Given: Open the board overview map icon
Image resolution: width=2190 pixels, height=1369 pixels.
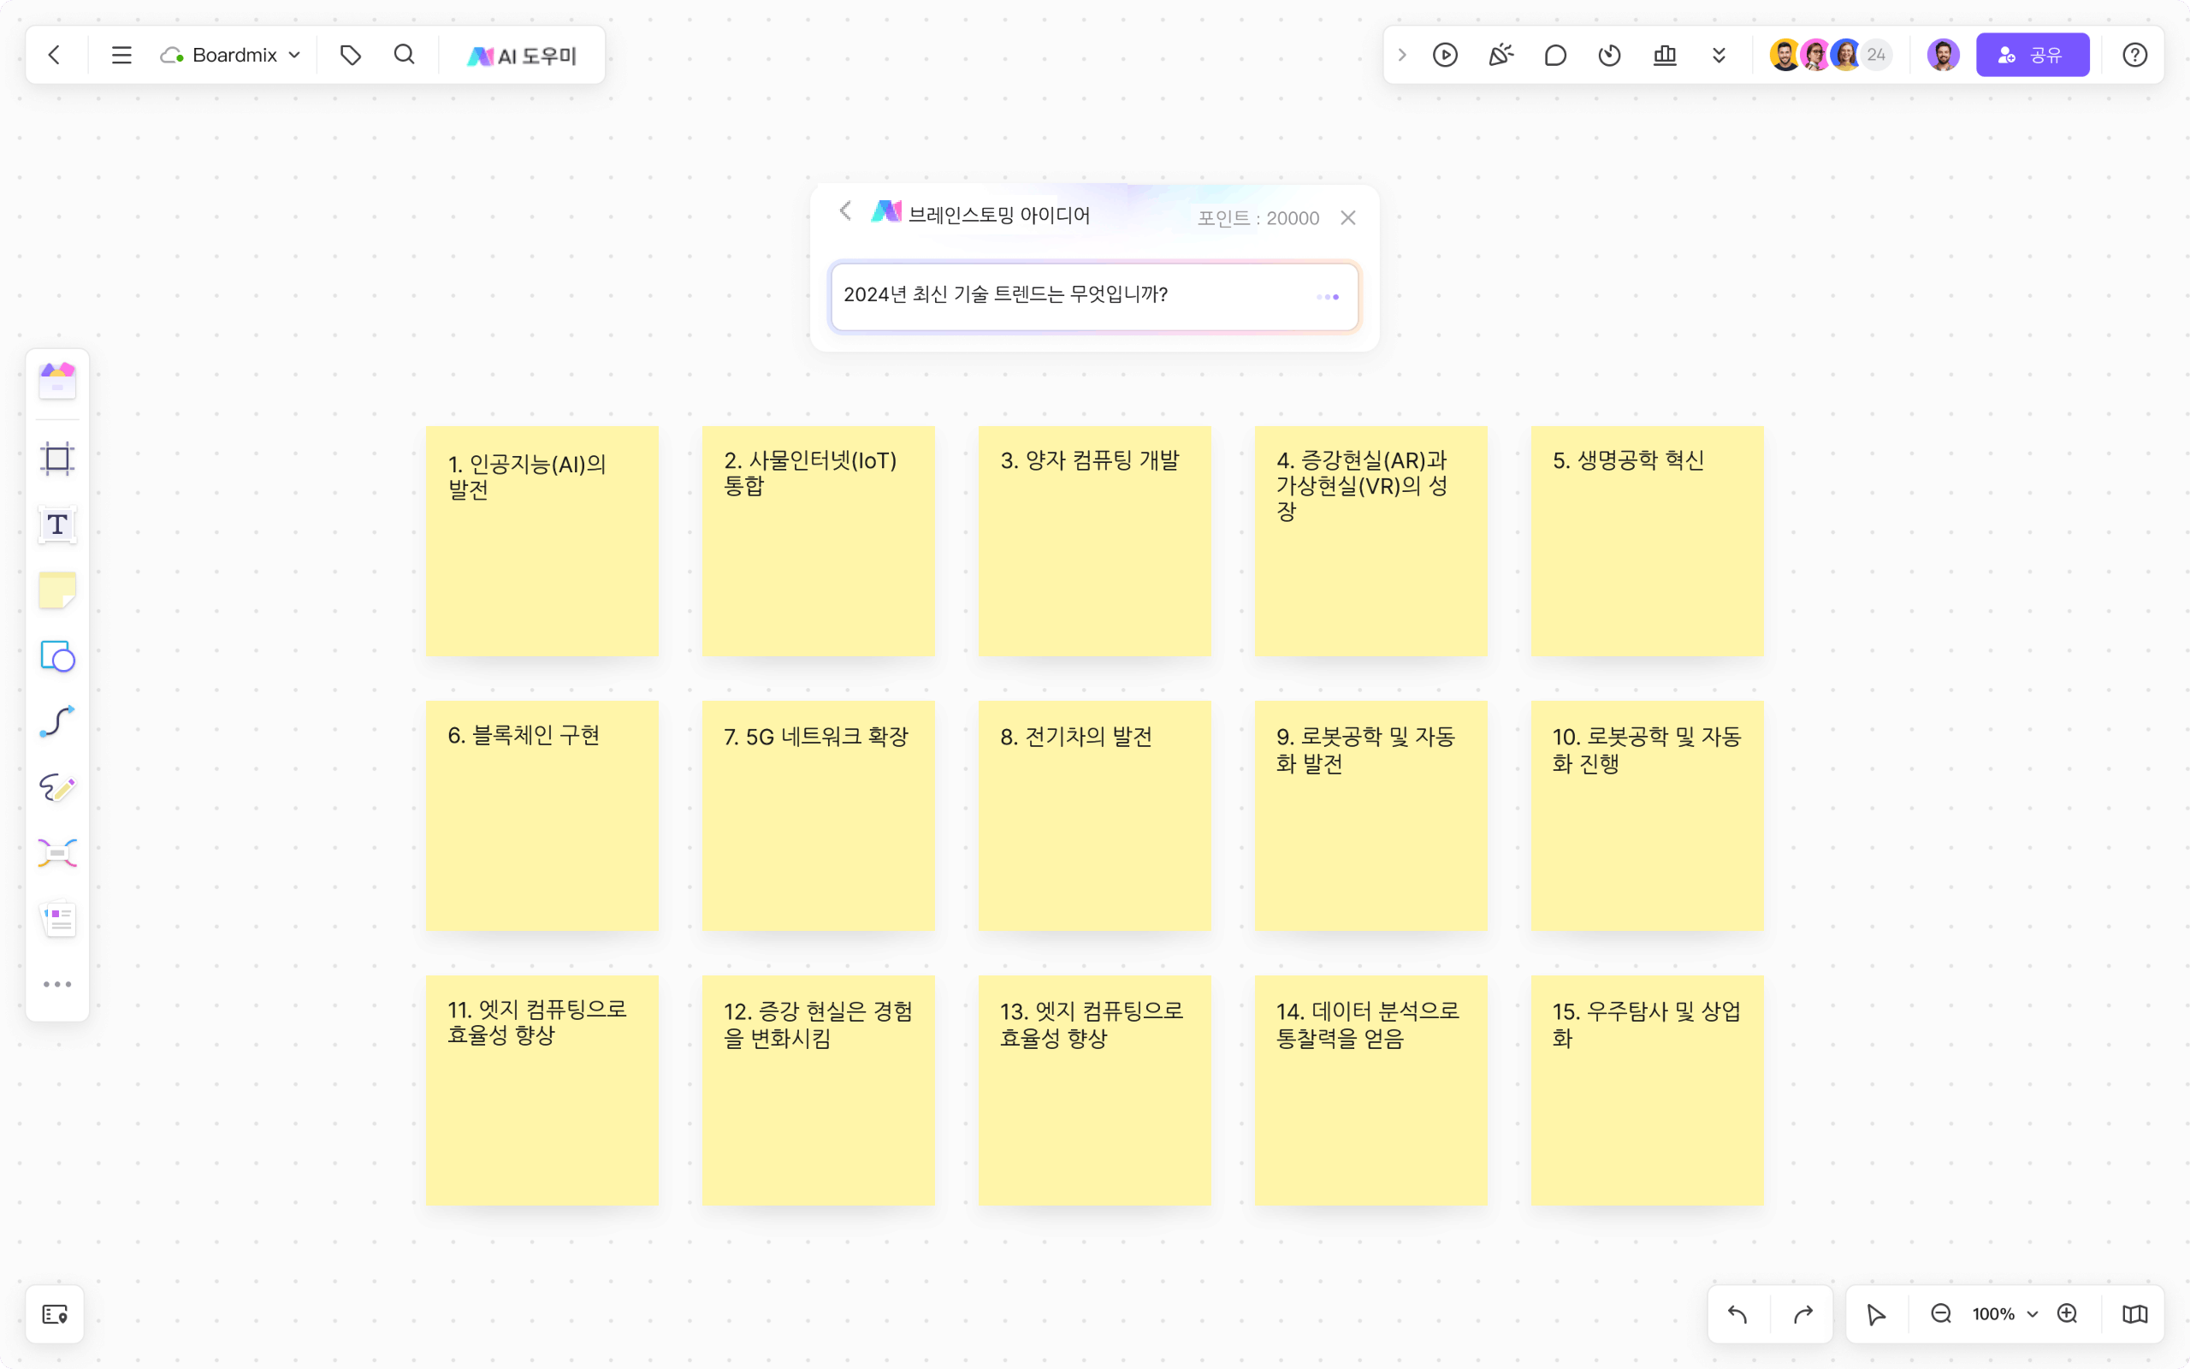Looking at the screenshot, I should click(2134, 1313).
